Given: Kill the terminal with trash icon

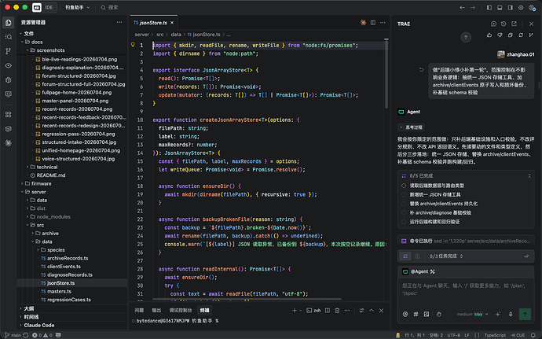Looking at the screenshot, I should [337, 311].
